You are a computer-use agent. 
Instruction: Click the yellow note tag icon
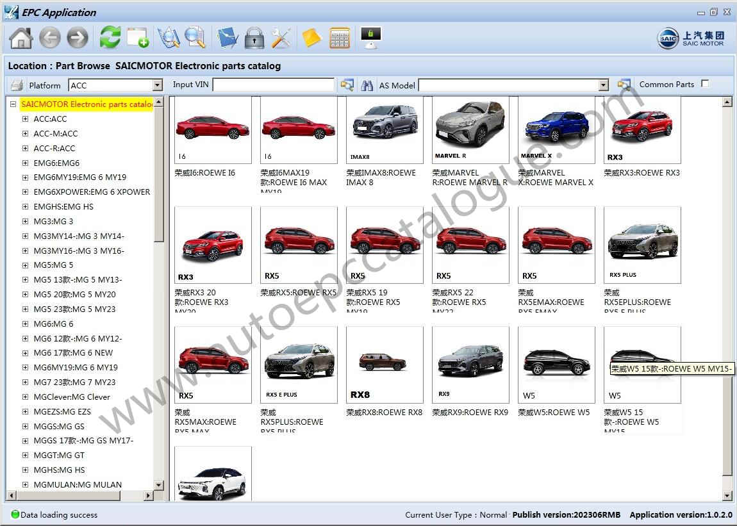click(x=311, y=38)
